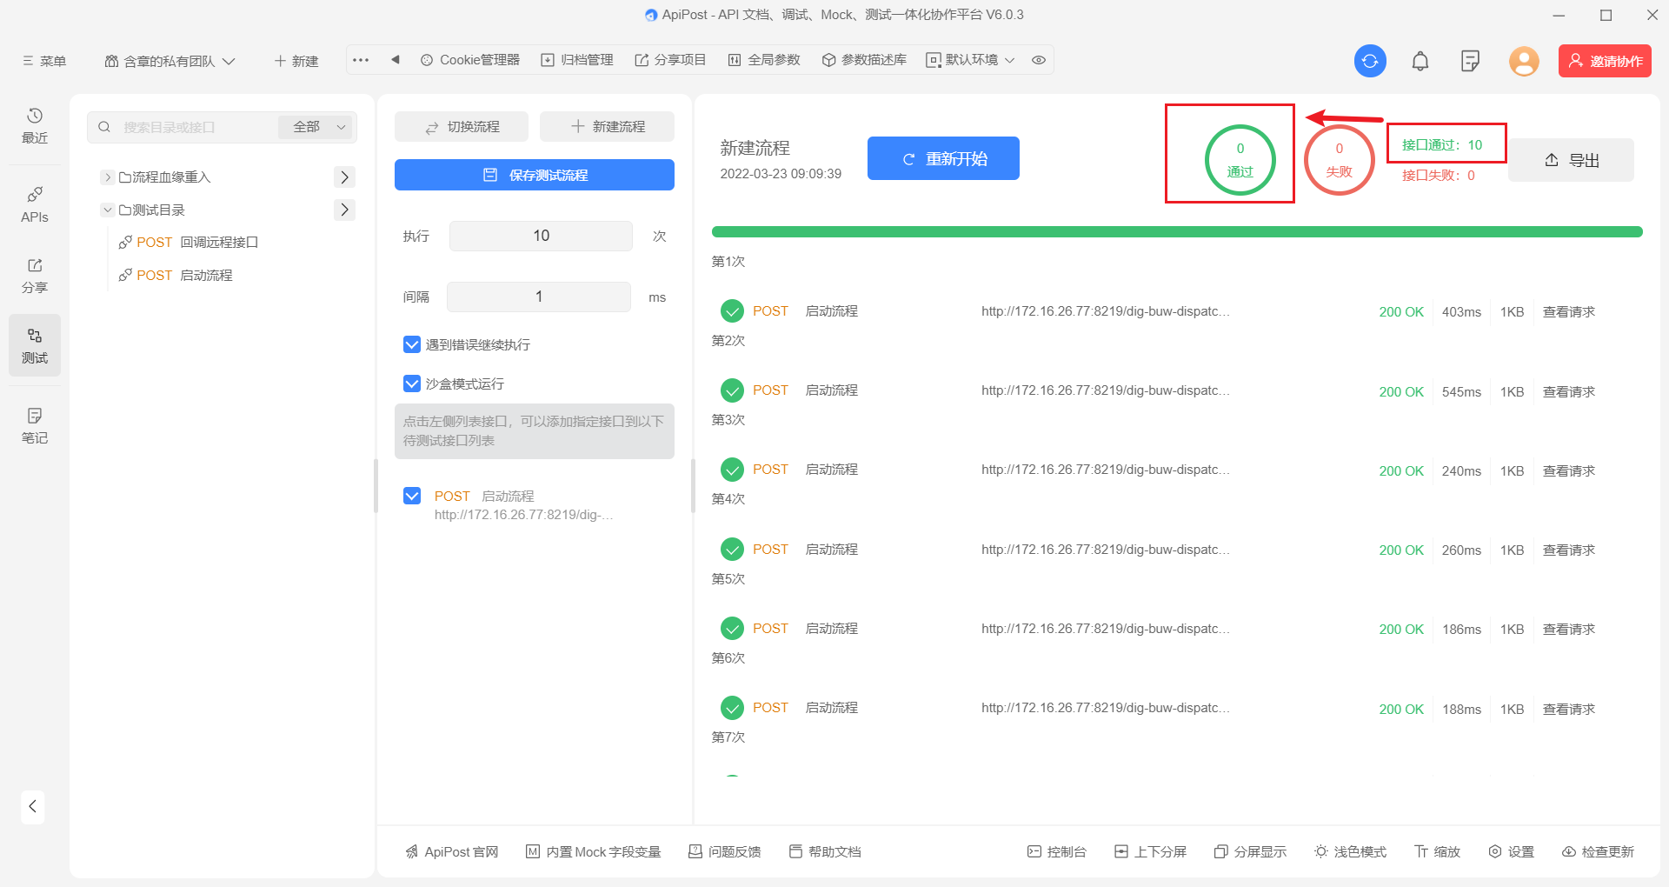This screenshot has width=1669, height=887.
Task: Expand the 流程血缘重入 folder
Action: (108, 177)
